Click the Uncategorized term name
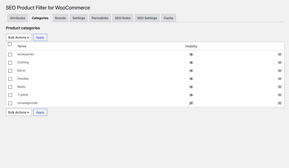This screenshot has width=289, height=168. tap(27, 103)
